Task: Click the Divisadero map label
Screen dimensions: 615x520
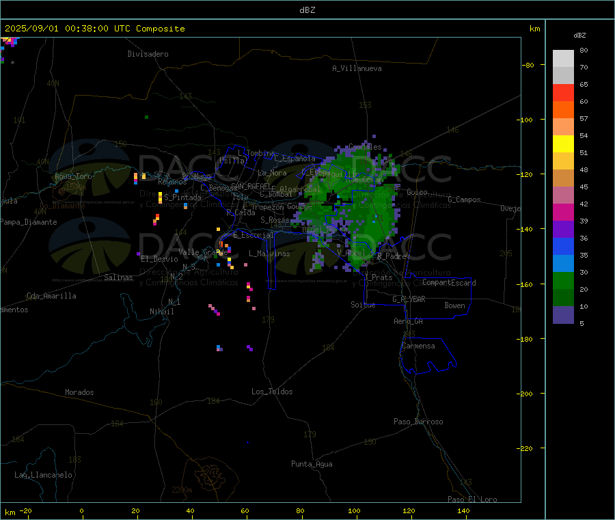Action: [148, 54]
